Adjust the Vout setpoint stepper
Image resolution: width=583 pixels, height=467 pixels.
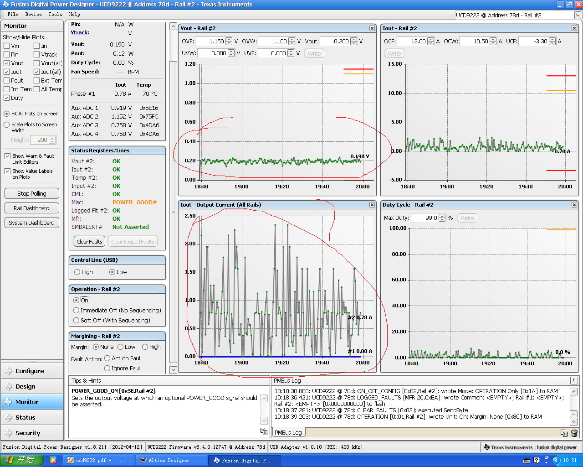tap(354, 41)
